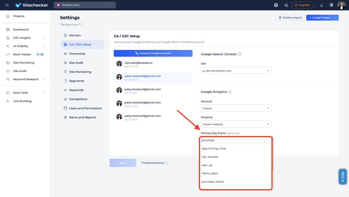
Task: Open the notifications bell icon
Action: click(331, 5)
